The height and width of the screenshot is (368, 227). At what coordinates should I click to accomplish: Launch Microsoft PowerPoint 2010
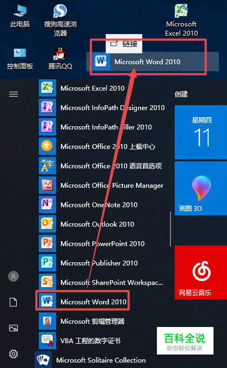(x=103, y=243)
